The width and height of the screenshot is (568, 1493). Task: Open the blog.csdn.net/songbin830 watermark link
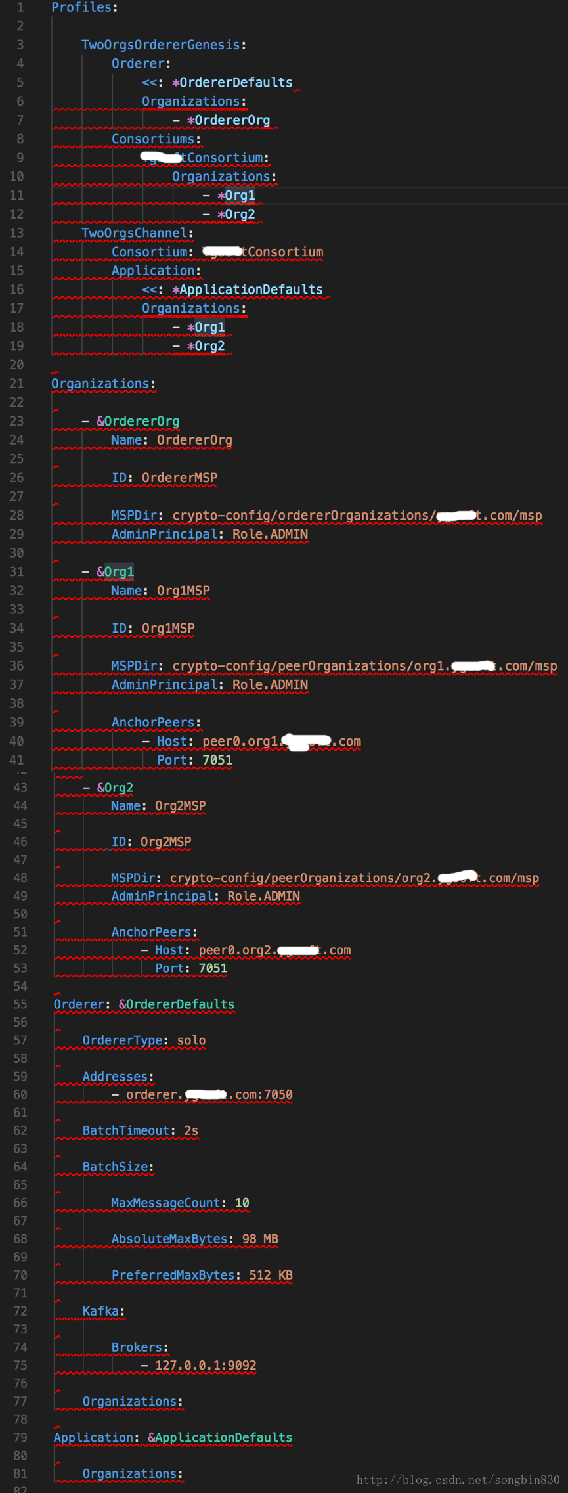pos(458,1479)
